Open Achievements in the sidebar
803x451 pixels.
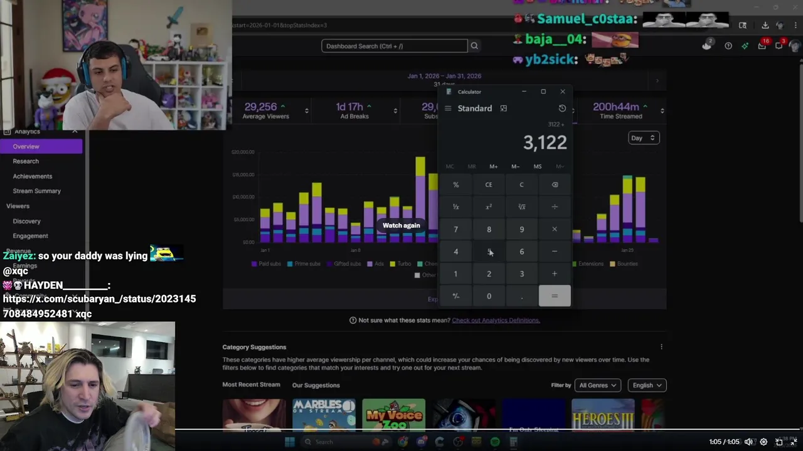[33, 176]
